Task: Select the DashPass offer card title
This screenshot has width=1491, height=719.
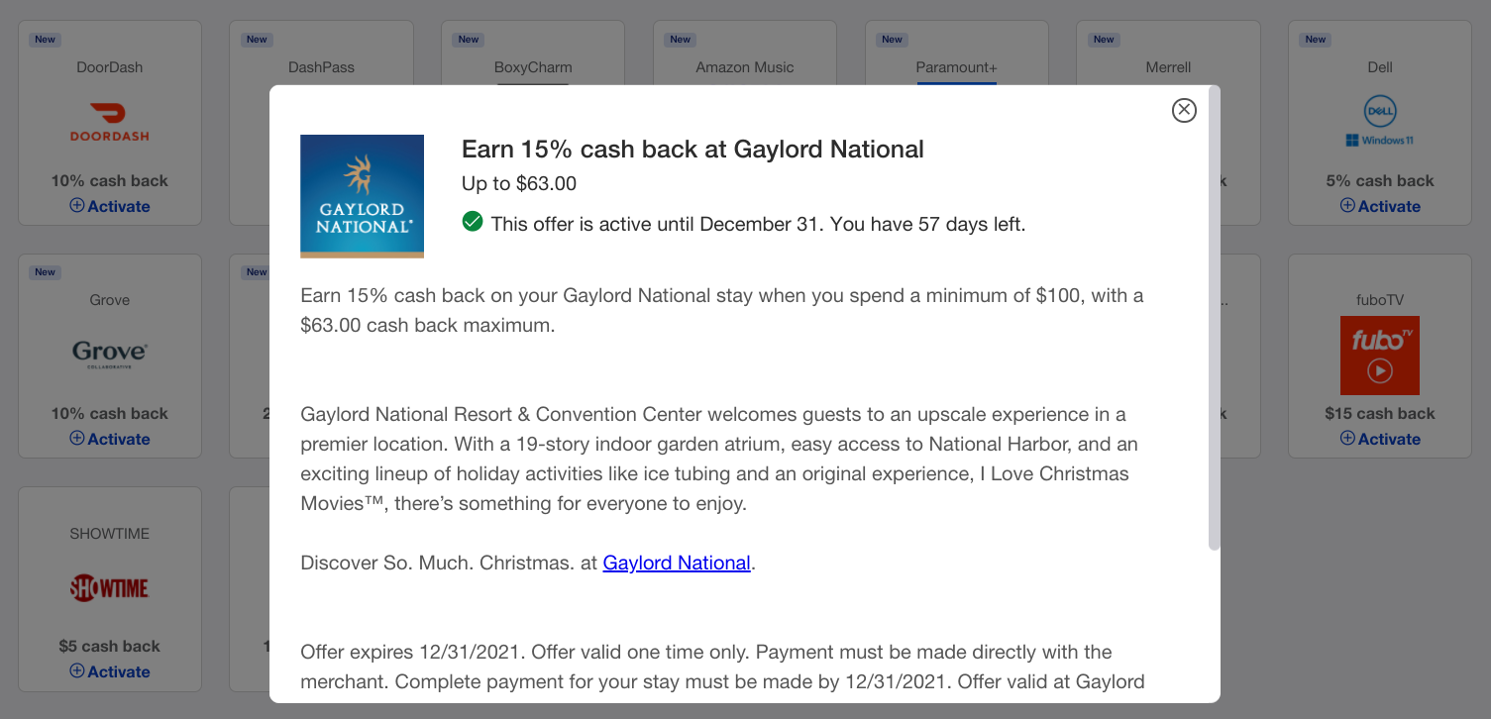Action: 321,67
